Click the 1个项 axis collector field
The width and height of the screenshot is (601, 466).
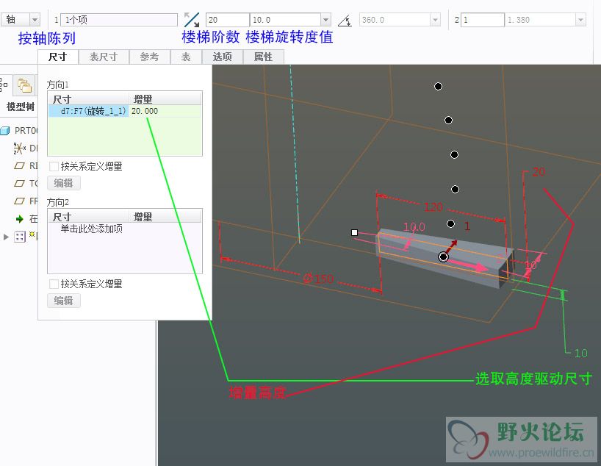(118, 20)
